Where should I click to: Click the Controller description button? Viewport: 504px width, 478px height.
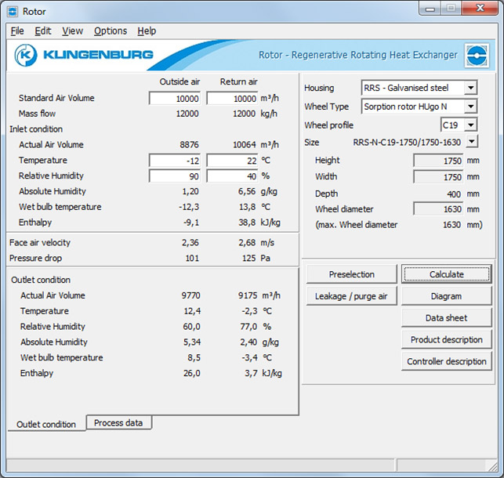446,361
